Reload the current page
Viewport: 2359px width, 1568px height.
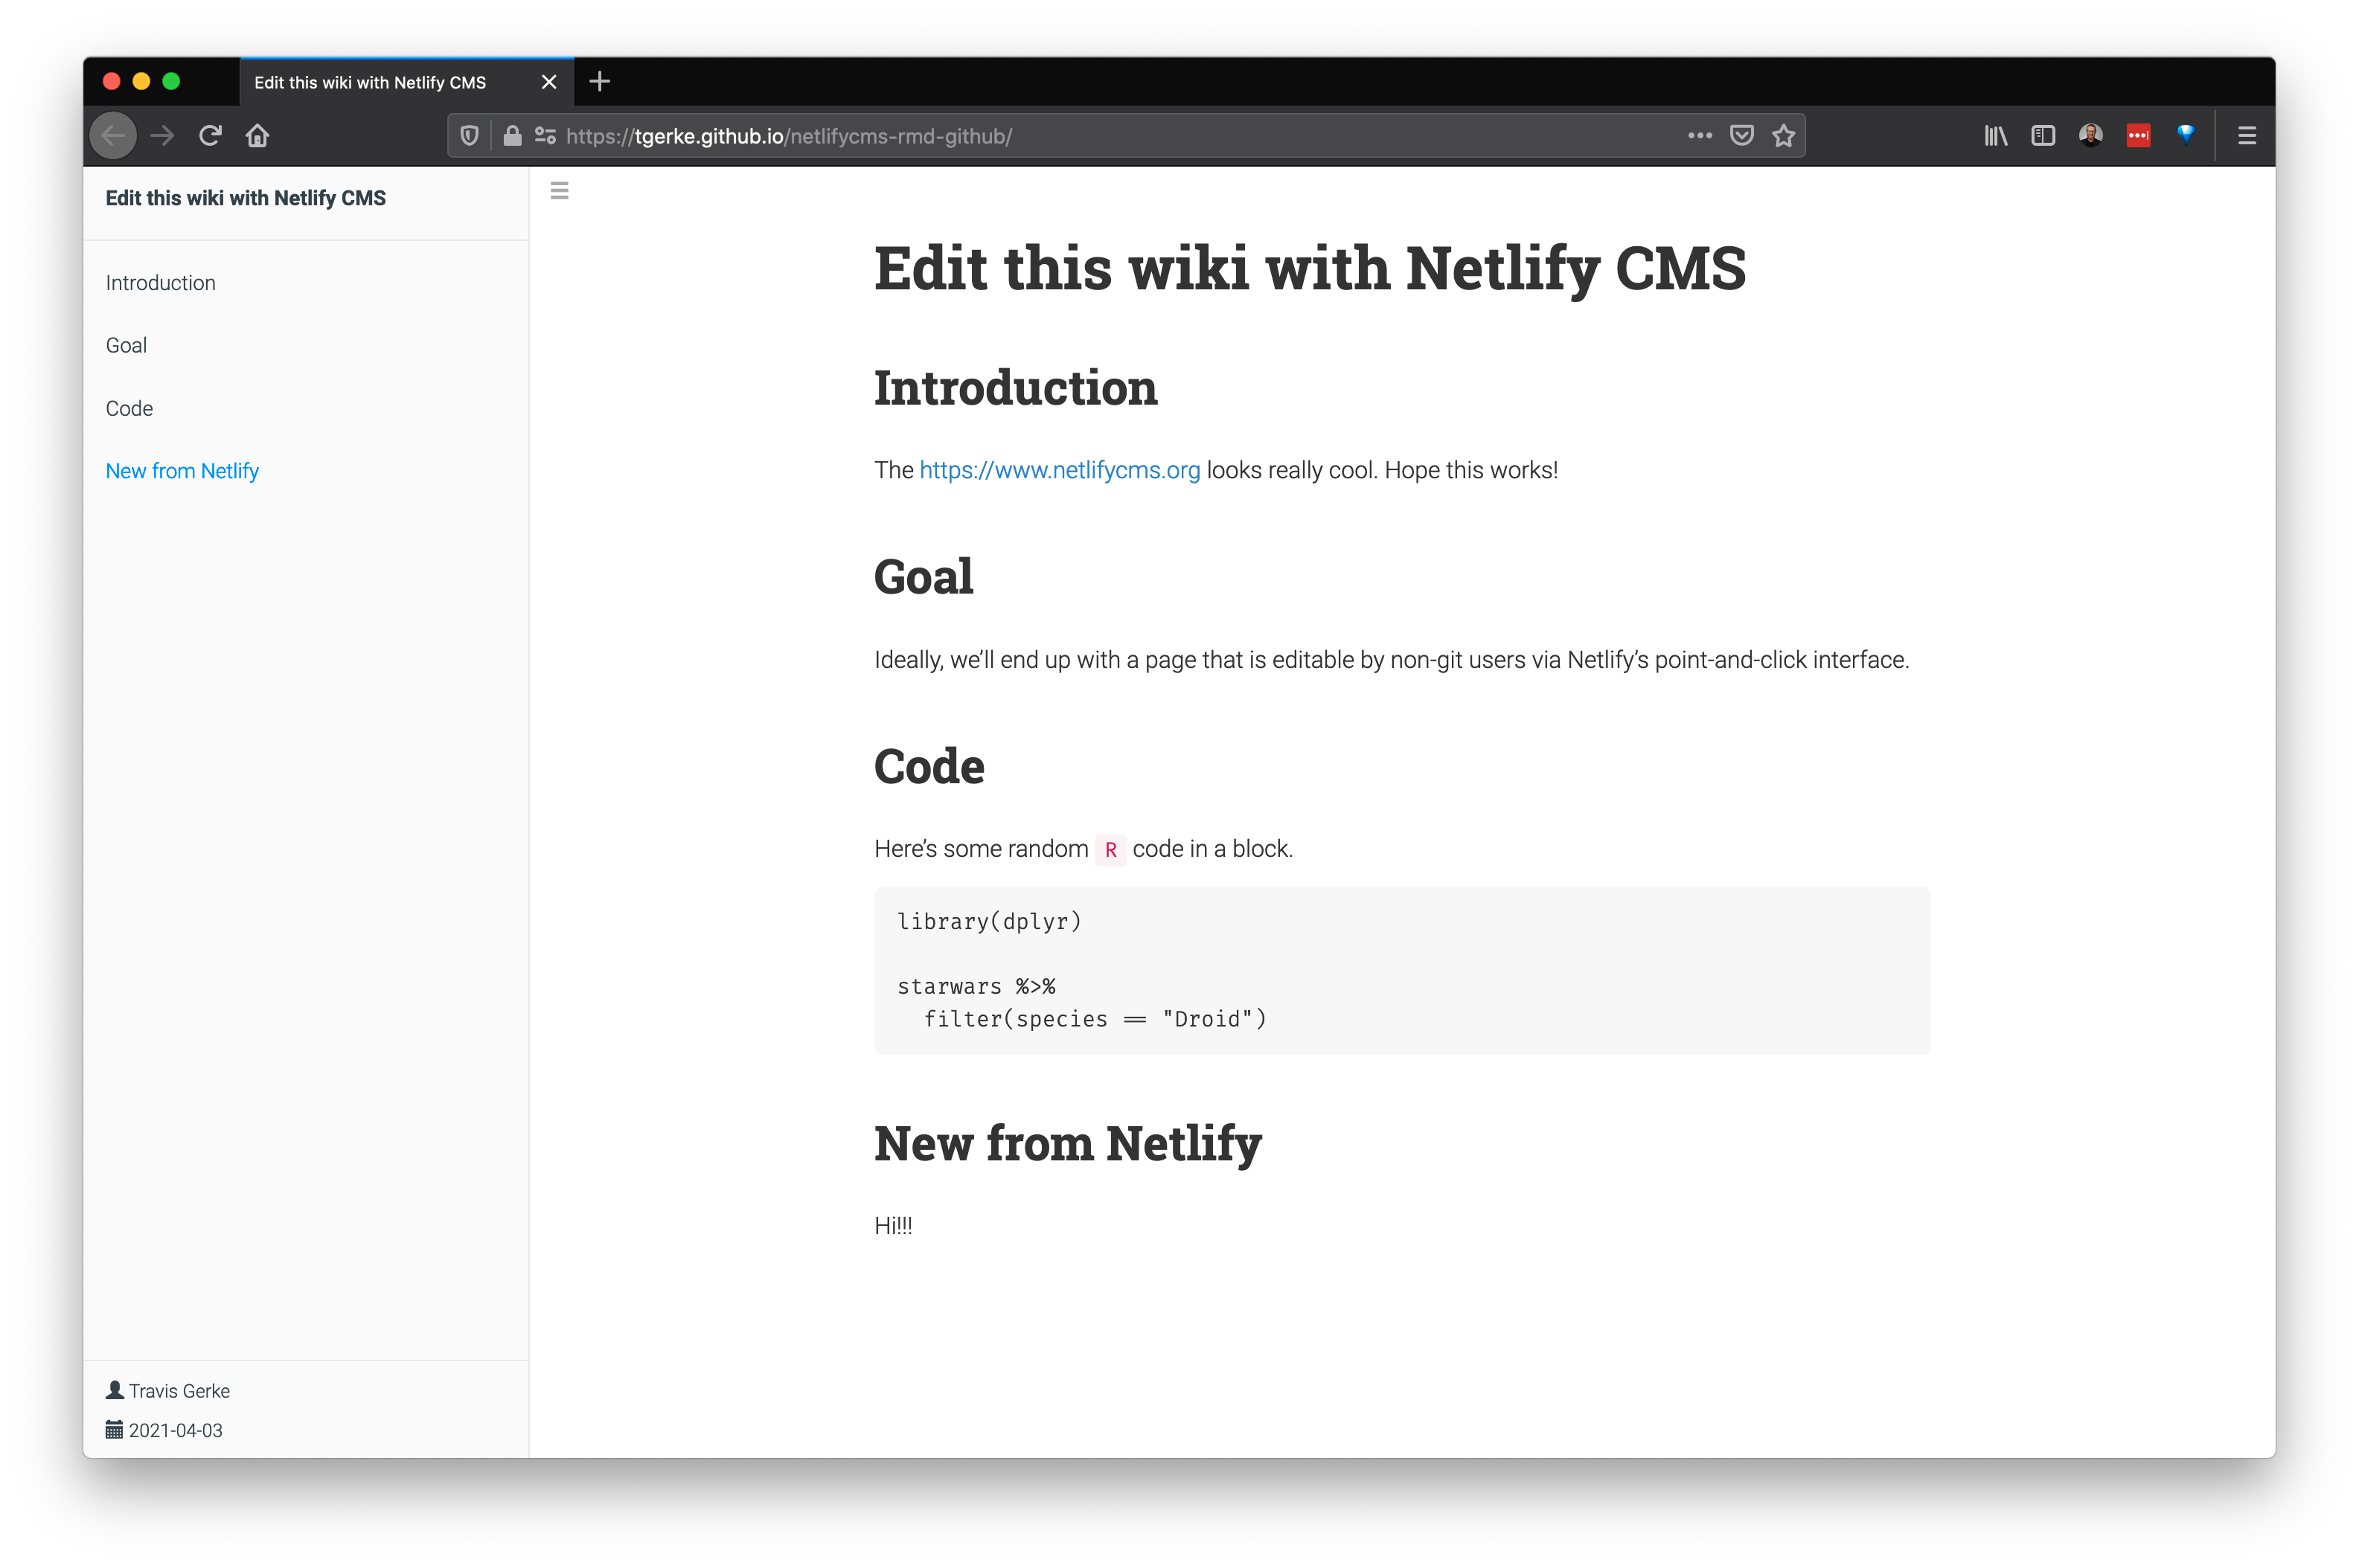[210, 135]
